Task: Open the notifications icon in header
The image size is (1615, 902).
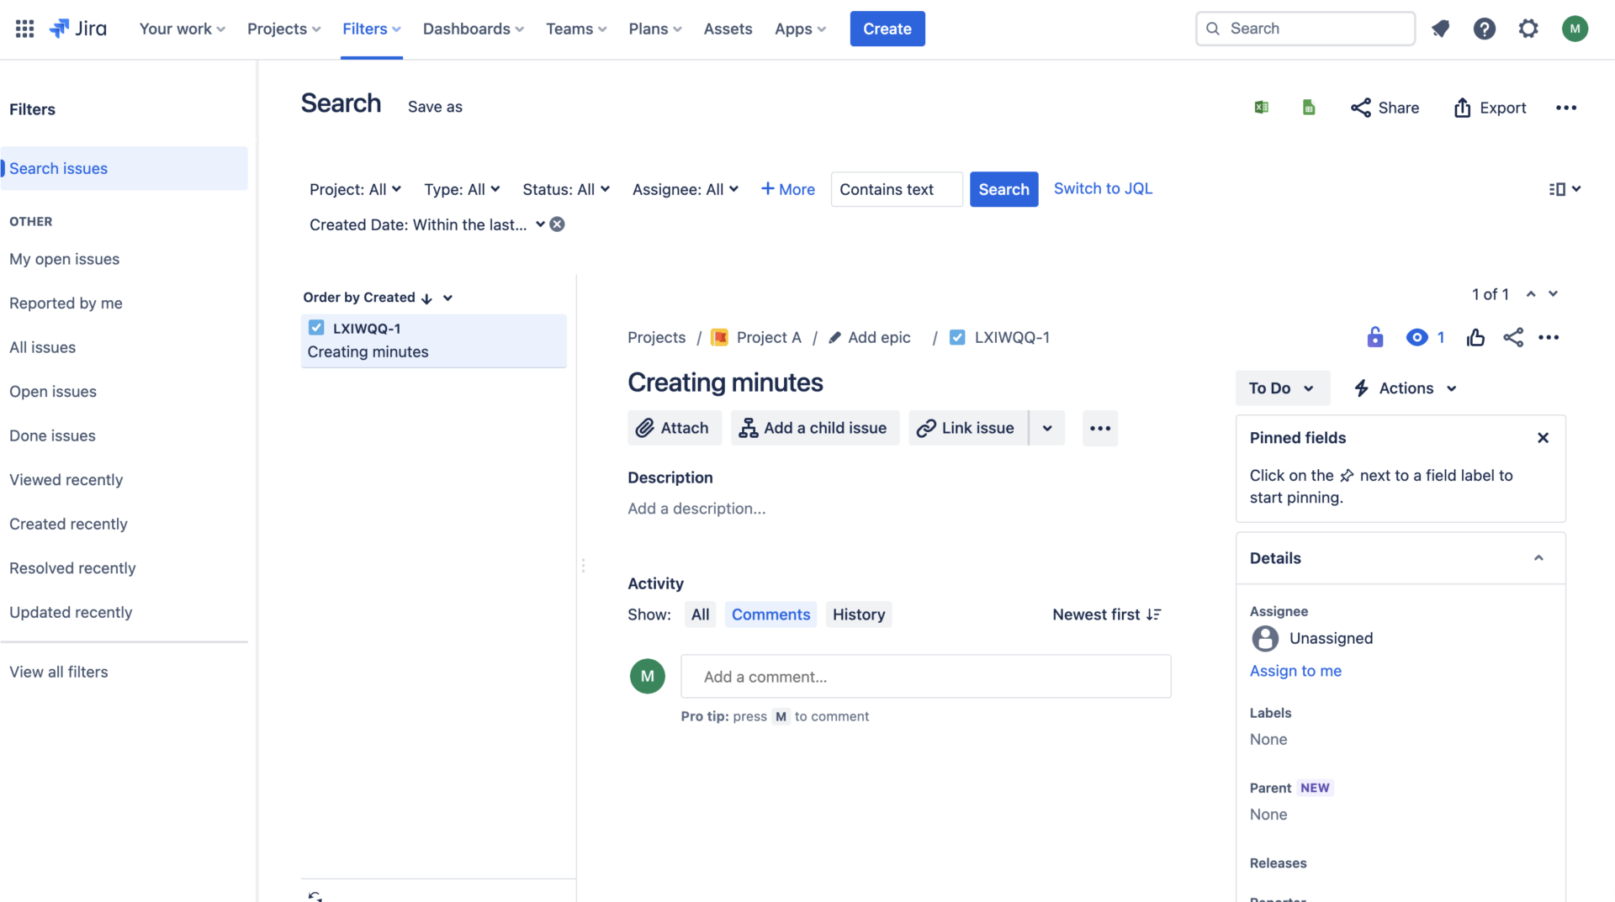Action: (x=1440, y=29)
